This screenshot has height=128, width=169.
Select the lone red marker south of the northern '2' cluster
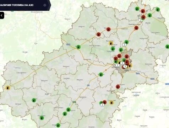coord(136,28)
